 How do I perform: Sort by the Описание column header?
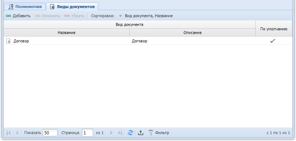(x=193, y=33)
